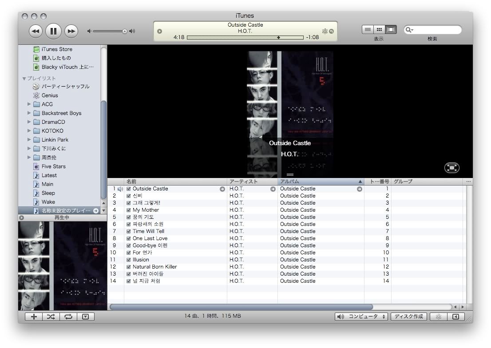
Task: Click the small play icon in the now-playing display
Action: click(x=160, y=32)
